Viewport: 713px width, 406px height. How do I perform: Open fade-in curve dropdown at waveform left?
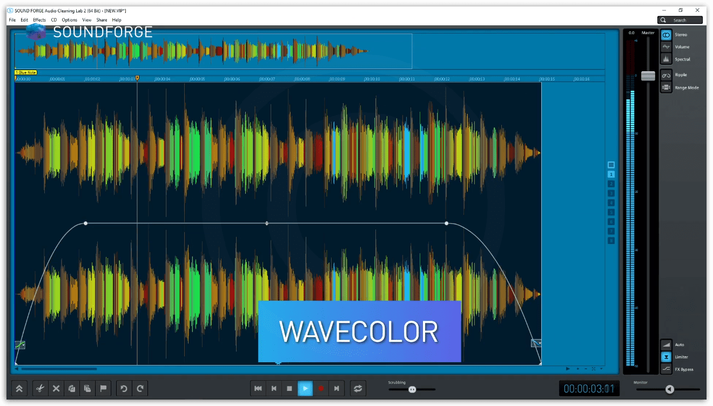tap(20, 344)
